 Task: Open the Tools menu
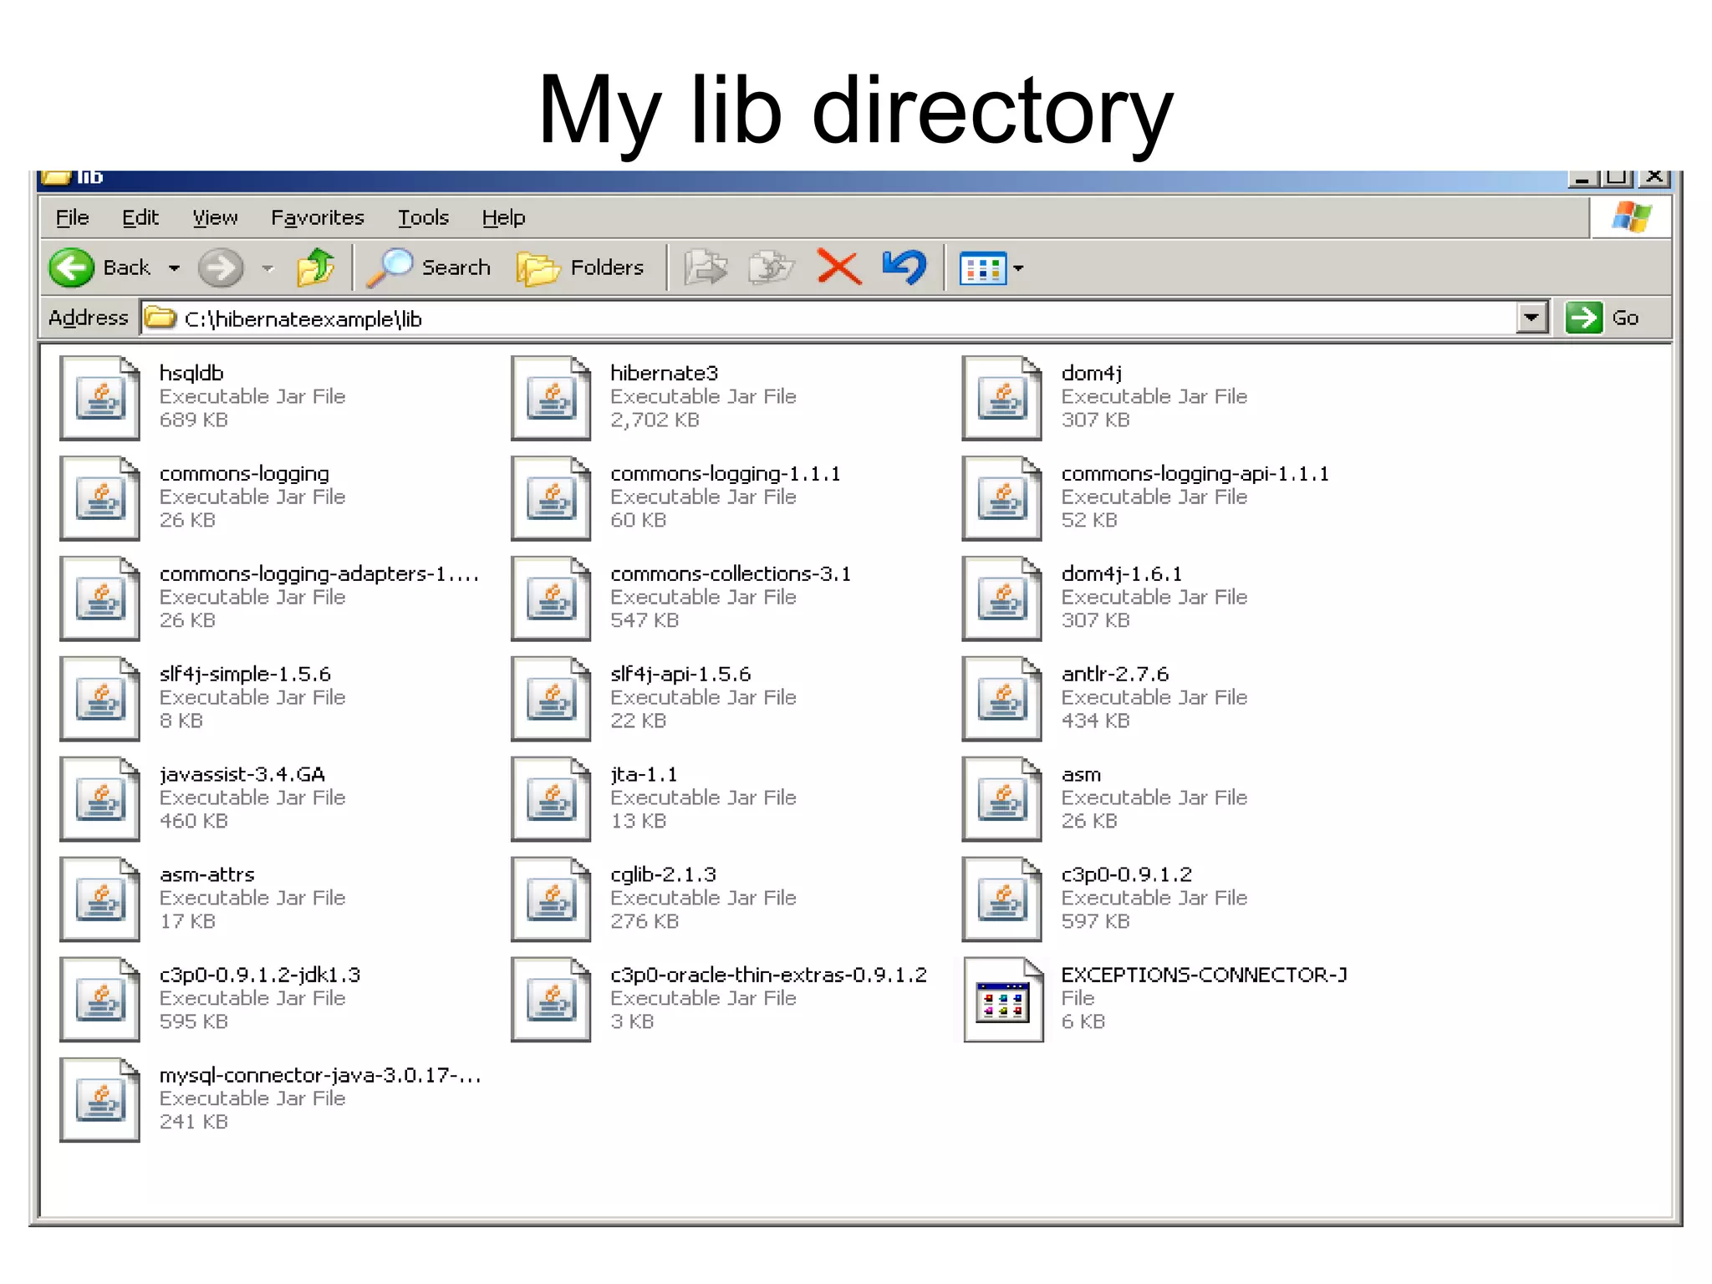[423, 217]
